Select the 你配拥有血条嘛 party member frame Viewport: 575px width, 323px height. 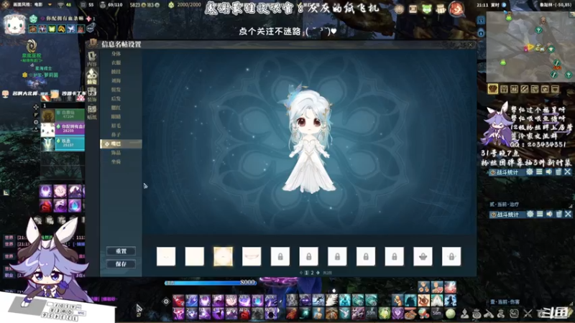coord(63,130)
